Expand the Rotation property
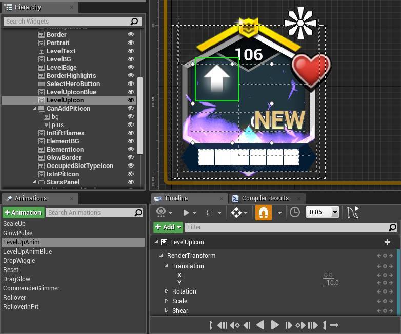 point(167,291)
